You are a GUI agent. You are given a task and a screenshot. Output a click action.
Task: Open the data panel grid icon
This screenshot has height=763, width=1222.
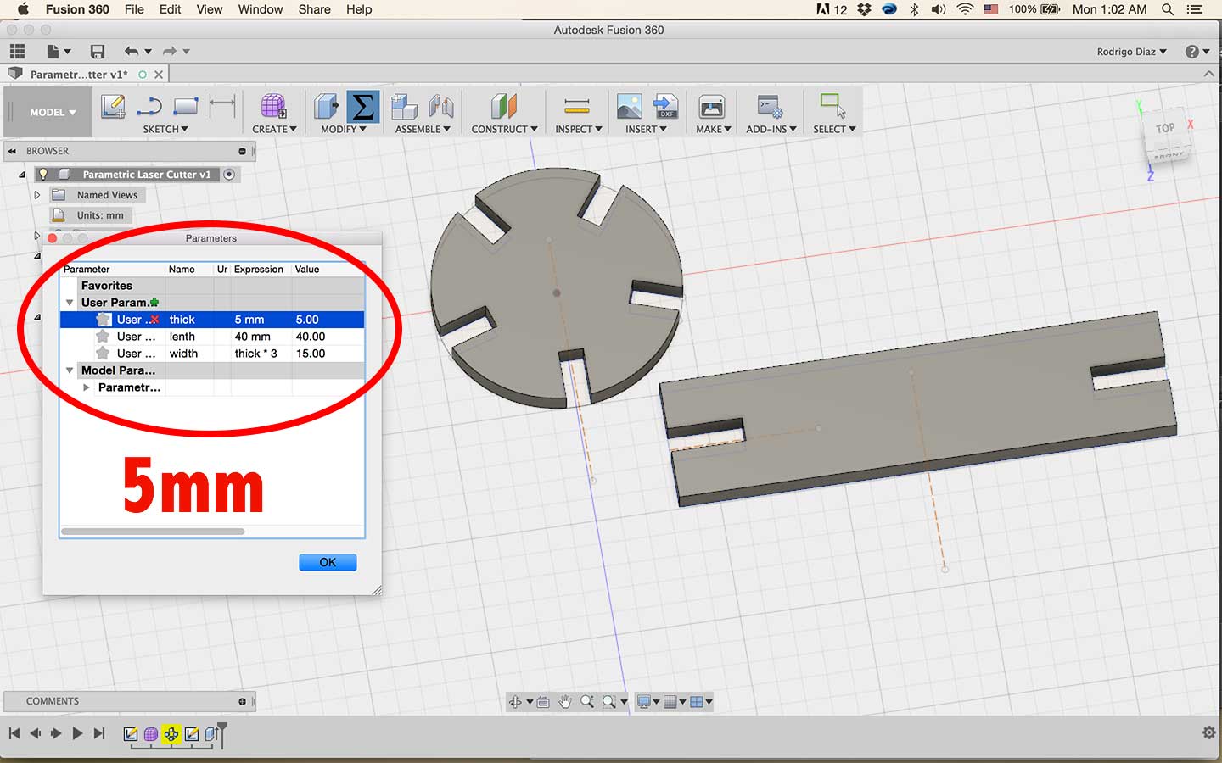point(17,51)
